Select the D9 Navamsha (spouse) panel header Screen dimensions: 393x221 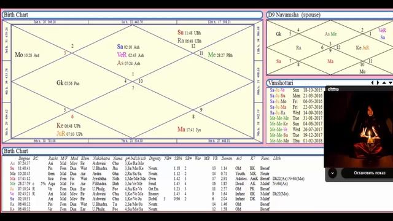(x=330, y=15)
